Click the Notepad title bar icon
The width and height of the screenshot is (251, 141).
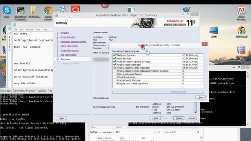tap(15, 25)
